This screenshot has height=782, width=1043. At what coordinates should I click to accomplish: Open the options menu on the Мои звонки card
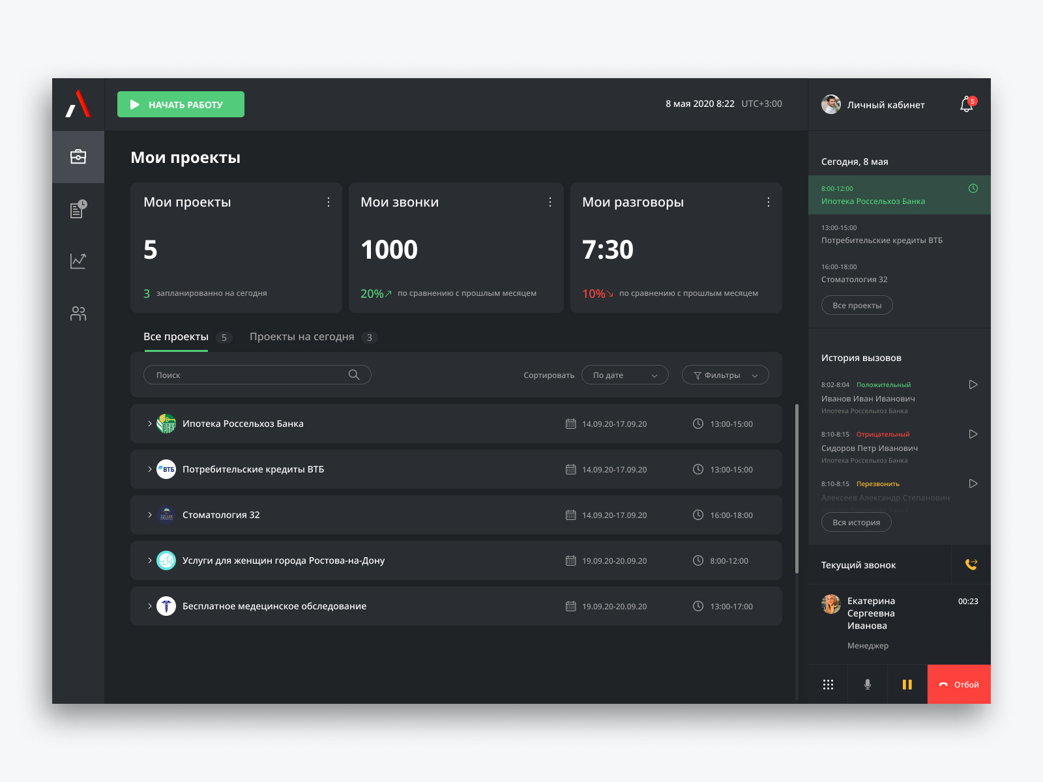click(550, 202)
